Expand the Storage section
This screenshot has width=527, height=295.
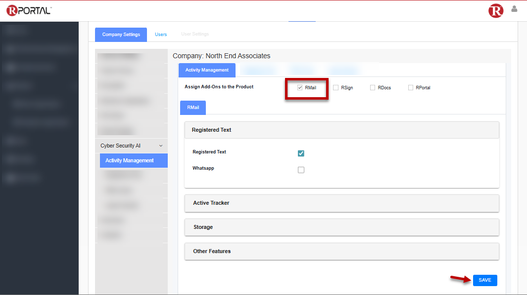[x=341, y=227]
